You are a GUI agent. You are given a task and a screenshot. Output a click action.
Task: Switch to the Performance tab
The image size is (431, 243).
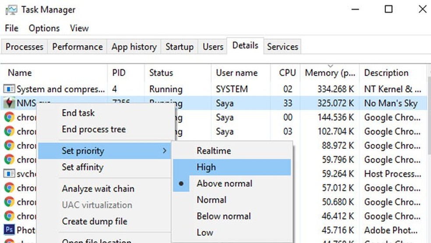point(77,47)
